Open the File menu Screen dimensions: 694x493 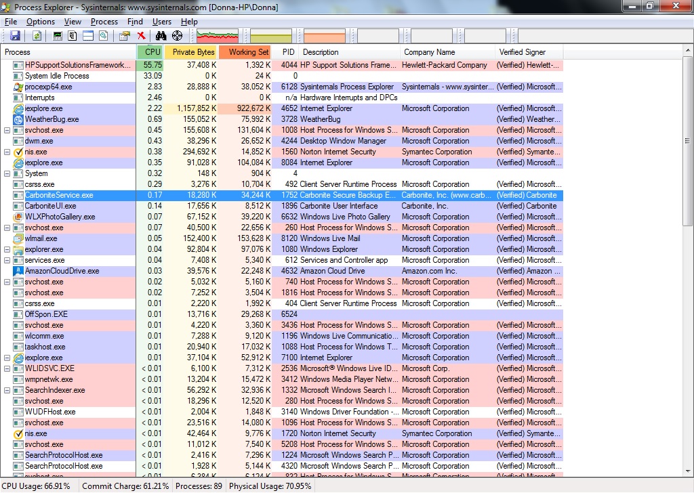tap(11, 22)
